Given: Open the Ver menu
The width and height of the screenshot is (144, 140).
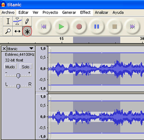Looking at the screenshot, I should 36,12.
